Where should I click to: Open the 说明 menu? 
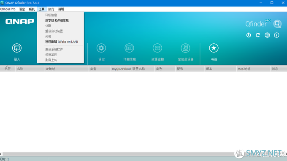click(61, 9)
